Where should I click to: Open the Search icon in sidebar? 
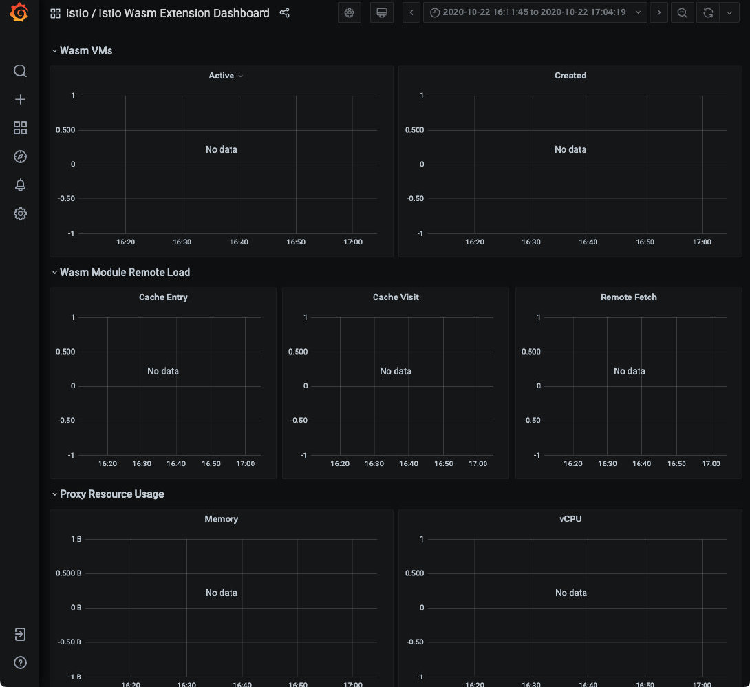20,72
